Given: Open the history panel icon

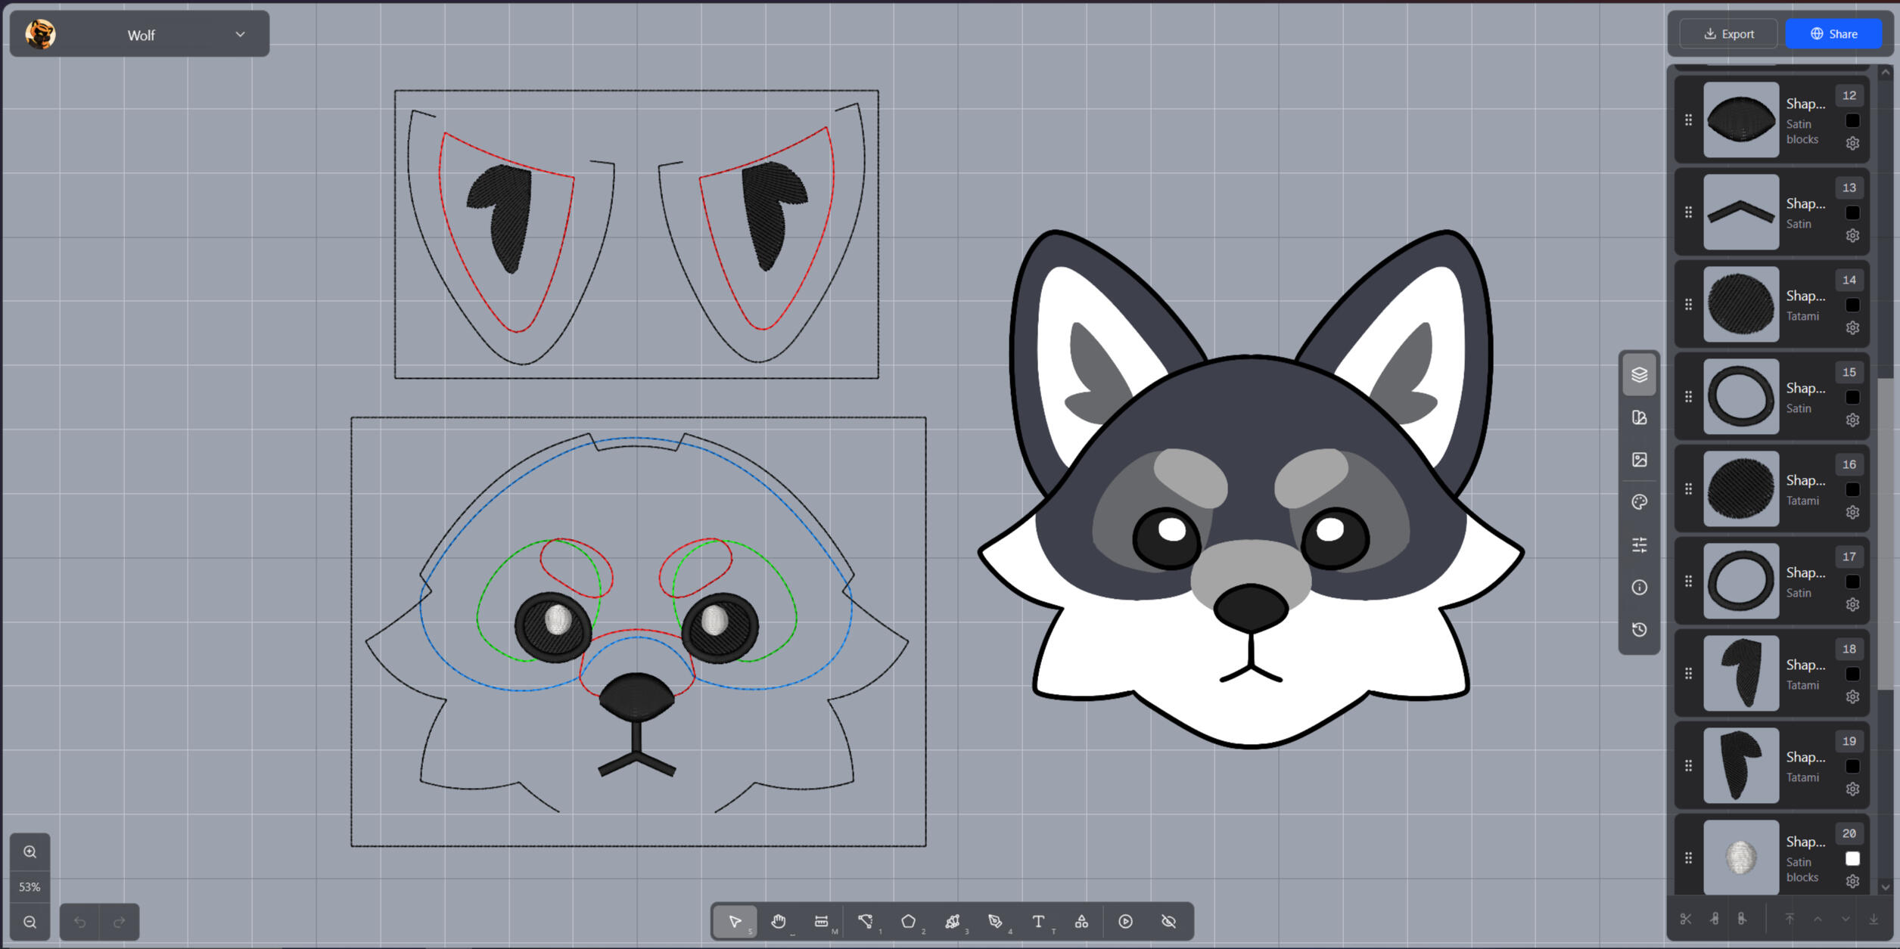Looking at the screenshot, I should click(x=1640, y=629).
